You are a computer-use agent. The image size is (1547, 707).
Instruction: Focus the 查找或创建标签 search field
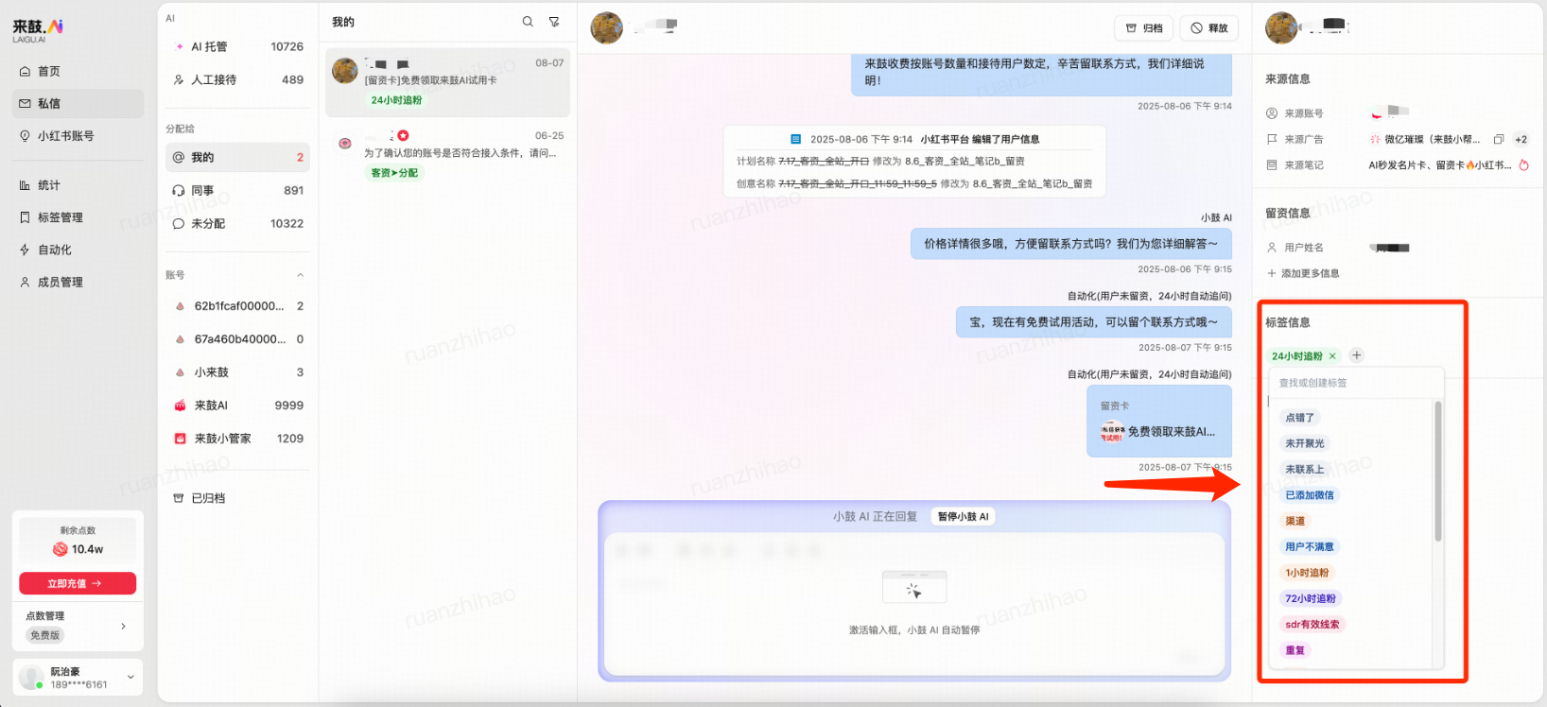point(1356,383)
